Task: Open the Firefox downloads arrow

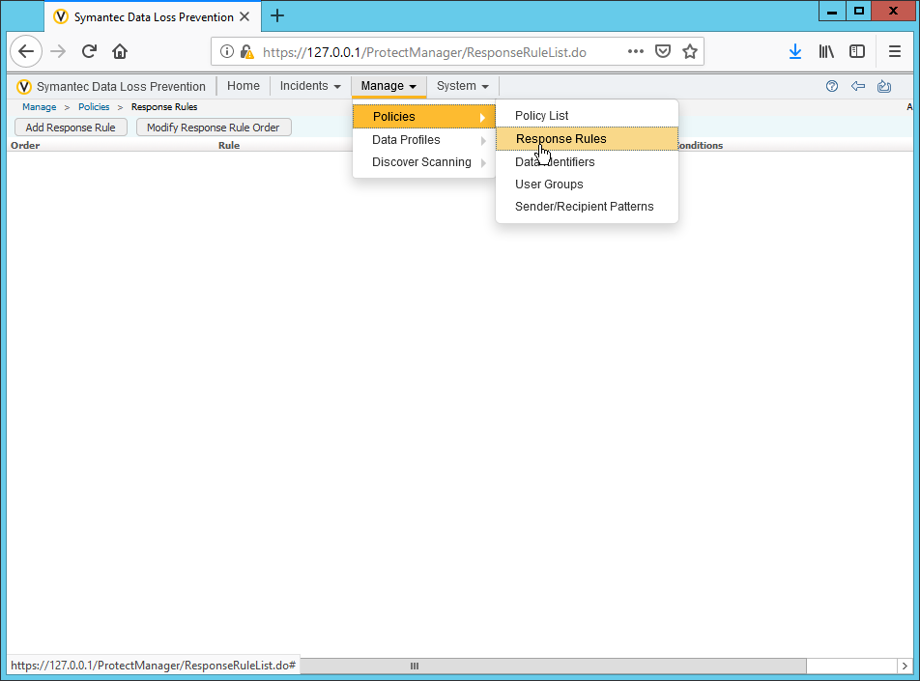Action: point(795,51)
